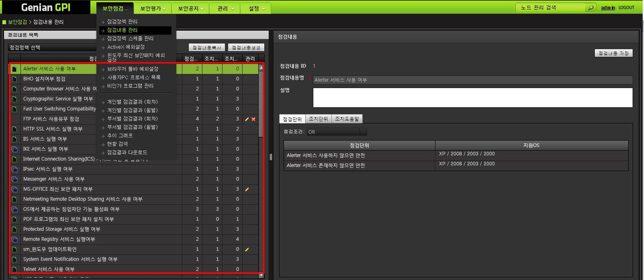
Task: Click the pencil icon on the MS-OFFICE row
Action: tap(247, 189)
